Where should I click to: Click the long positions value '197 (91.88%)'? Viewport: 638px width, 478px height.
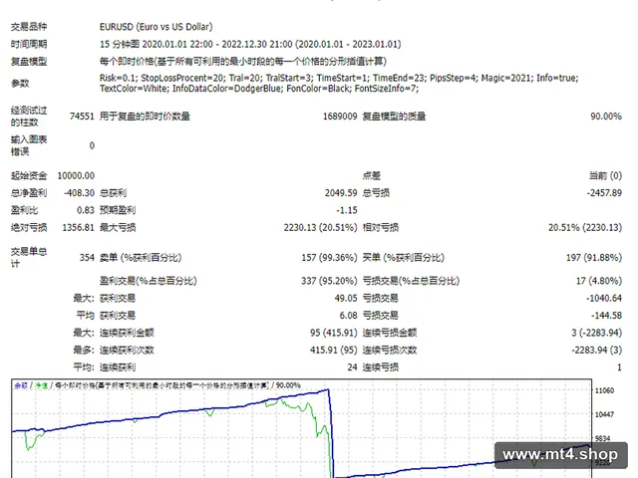tap(594, 258)
